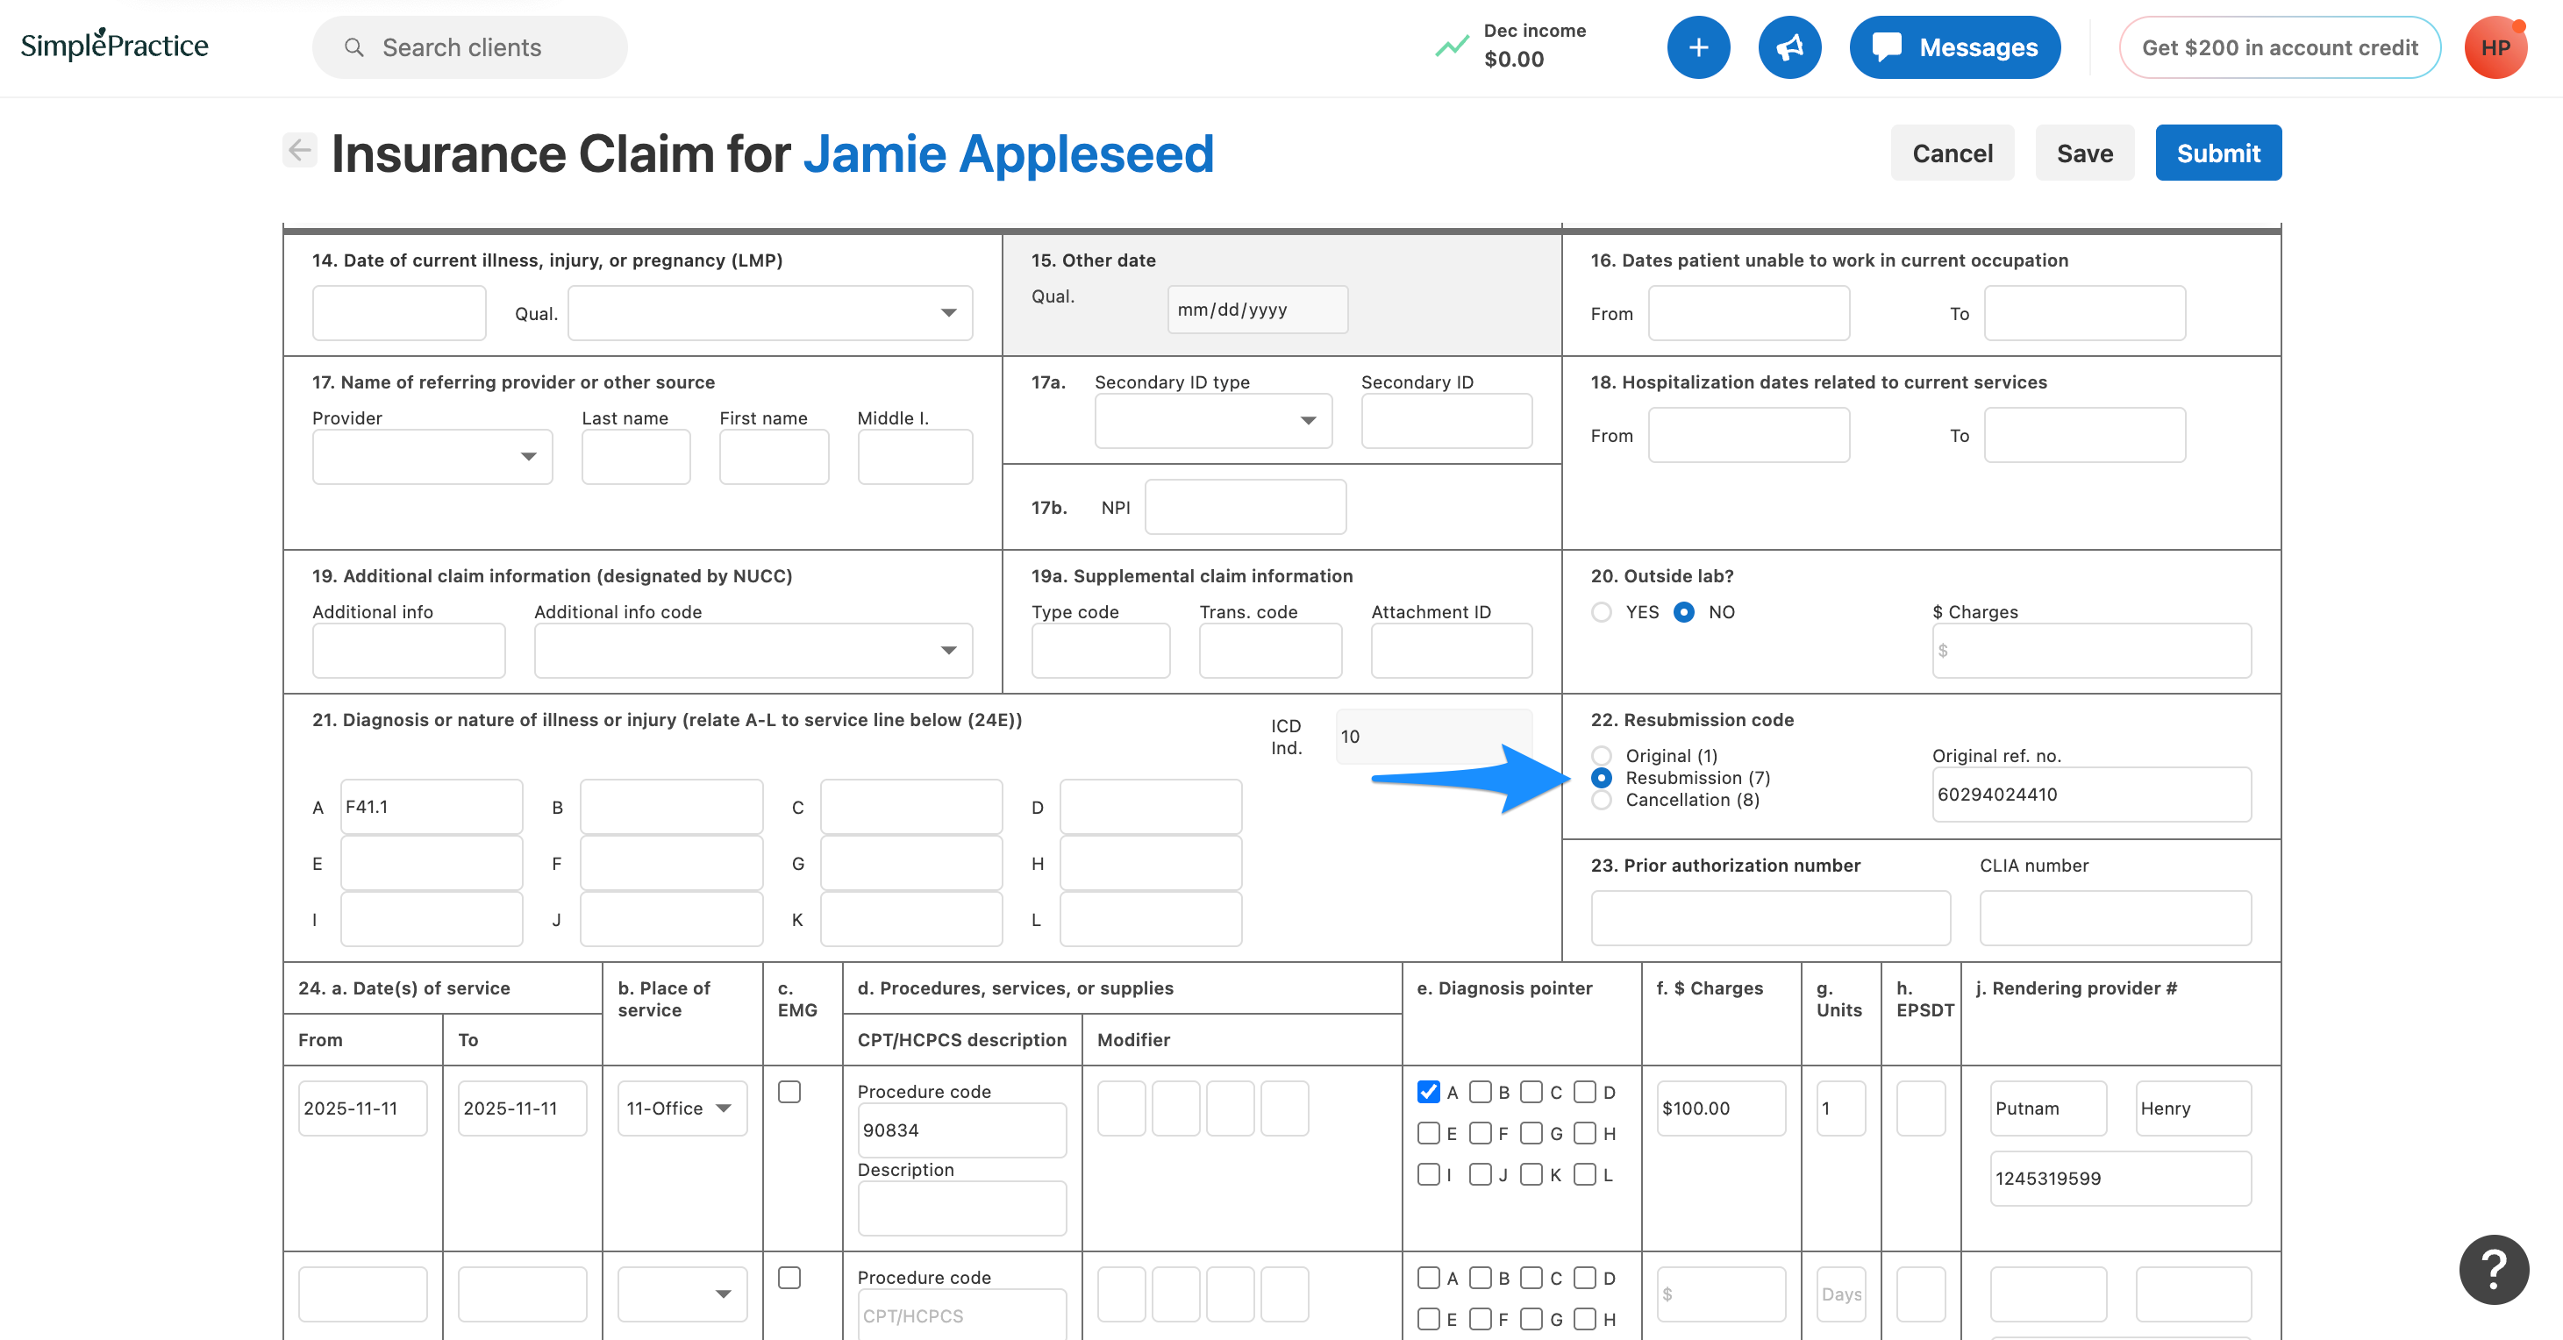Check diagnosis pointer B on first service line
Viewport: 2563px width, 1340px height.
click(1481, 1091)
